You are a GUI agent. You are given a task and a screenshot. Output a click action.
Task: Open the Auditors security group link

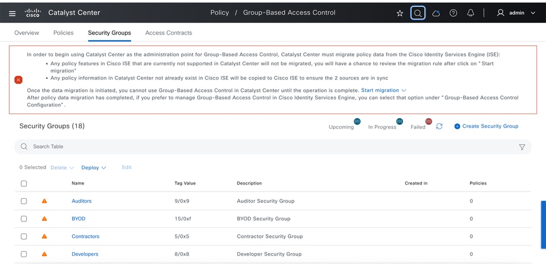tap(81, 201)
